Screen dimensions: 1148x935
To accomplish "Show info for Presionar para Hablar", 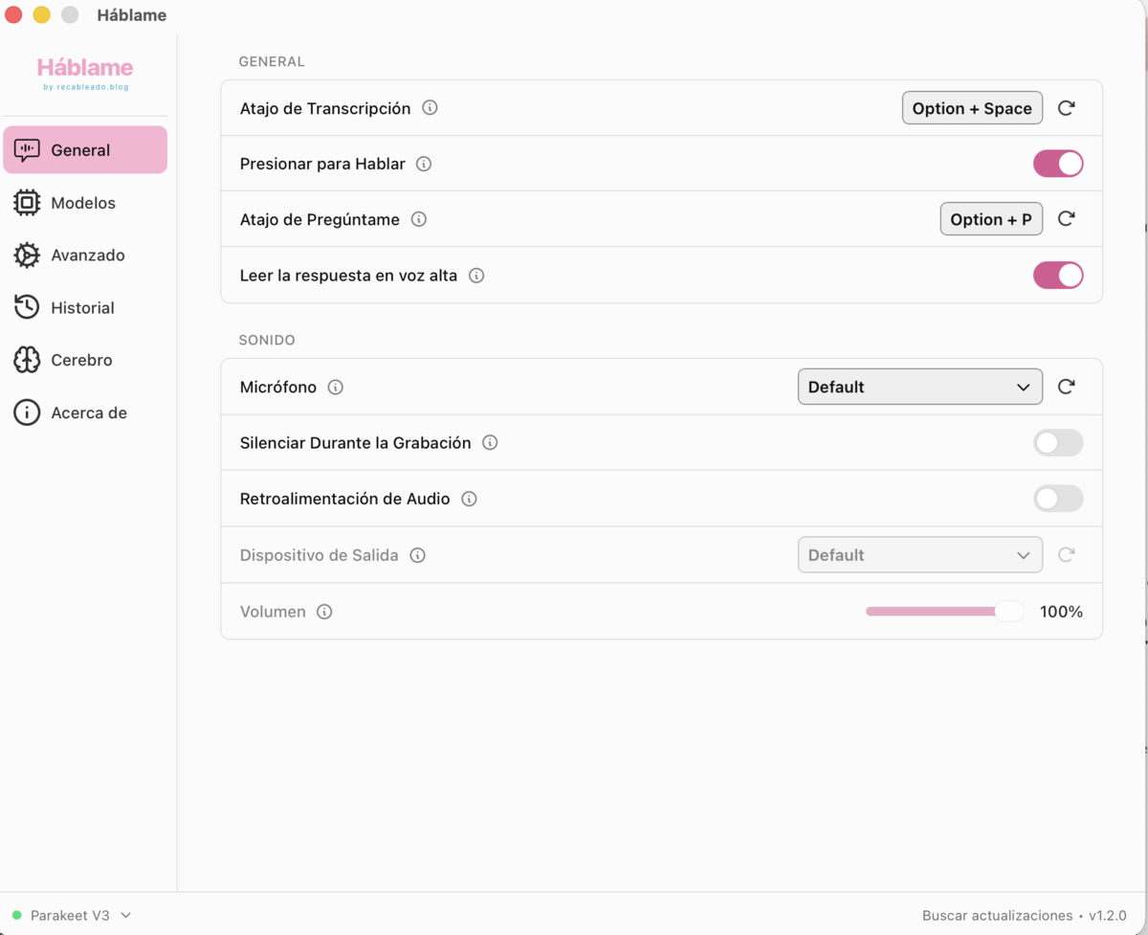I will click(424, 164).
